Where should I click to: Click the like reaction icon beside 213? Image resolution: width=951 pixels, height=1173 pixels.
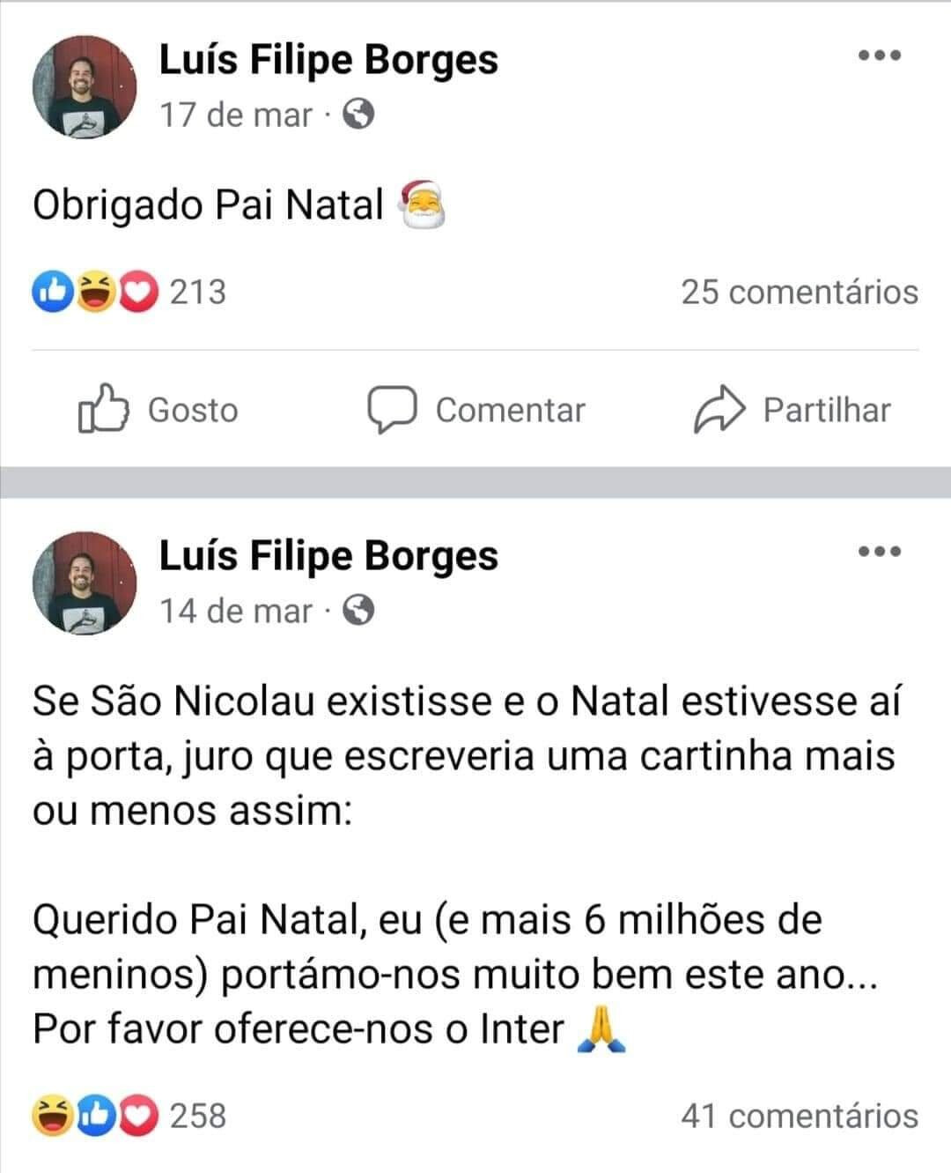coord(52,292)
